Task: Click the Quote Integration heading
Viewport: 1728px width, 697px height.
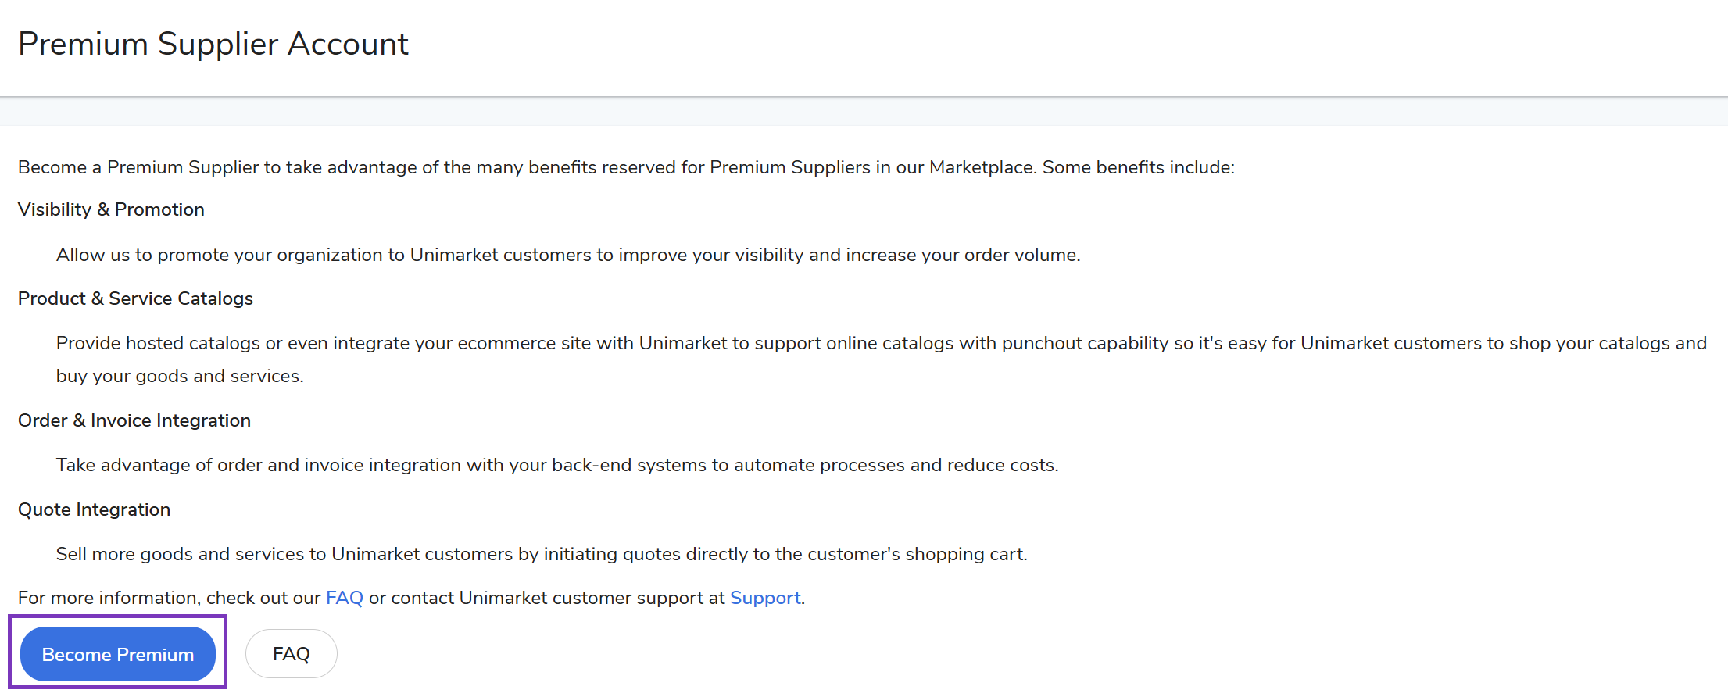Action: (94, 509)
